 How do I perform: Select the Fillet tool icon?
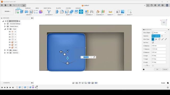click(62, 12)
